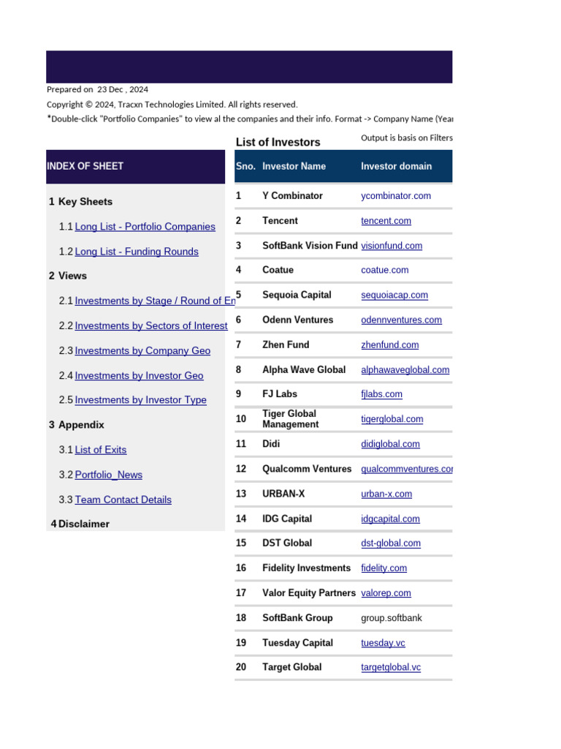This screenshot has width=561, height=749.
Task: Open Long List - Funding Rounds link
Action: pos(137,252)
